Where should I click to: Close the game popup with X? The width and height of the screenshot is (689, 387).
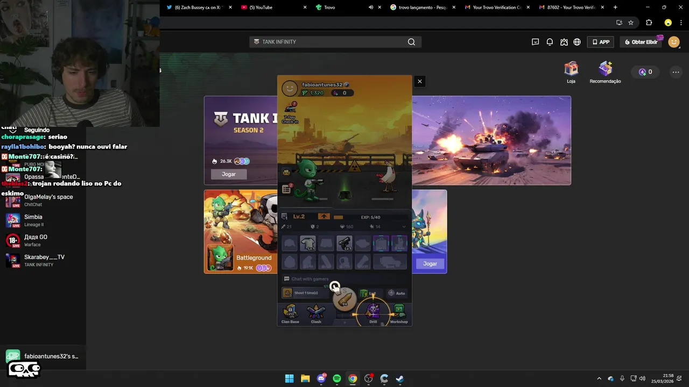click(420, 82)
